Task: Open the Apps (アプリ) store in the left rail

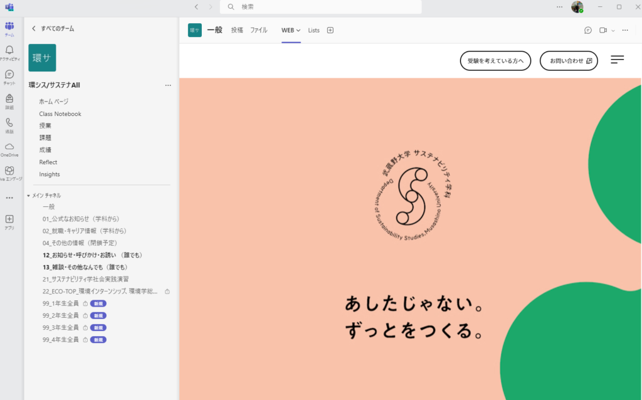Action: (x=9, y=223)
